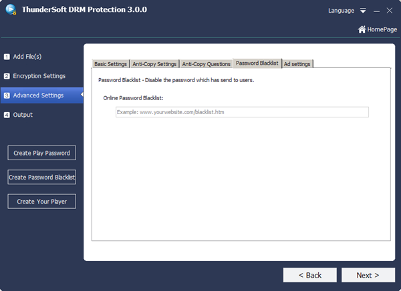Go back with the Back button

[x=309, y=275]
